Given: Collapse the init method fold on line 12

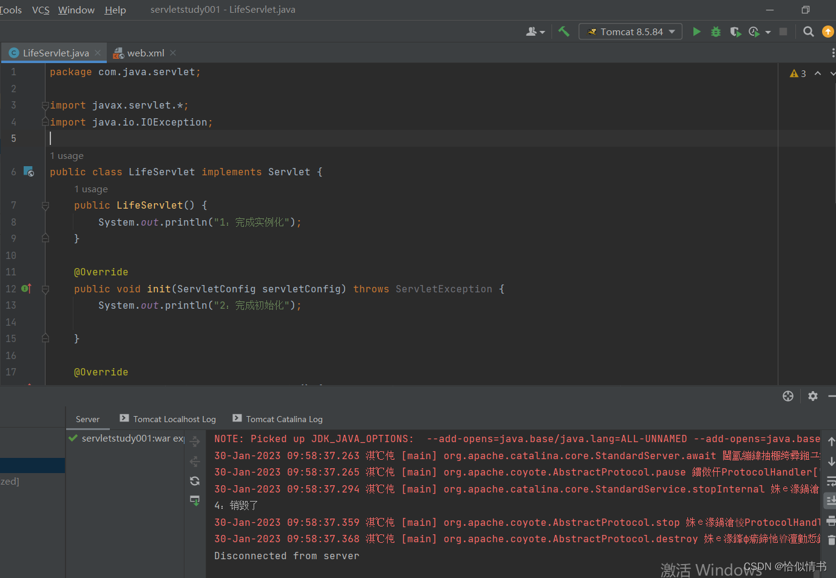Looking at the screenshot, I should pos(45,289).
